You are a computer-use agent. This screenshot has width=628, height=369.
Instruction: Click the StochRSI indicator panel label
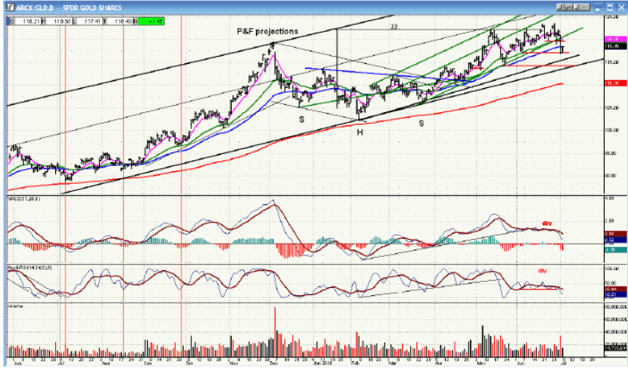click(x=30, y=267)
